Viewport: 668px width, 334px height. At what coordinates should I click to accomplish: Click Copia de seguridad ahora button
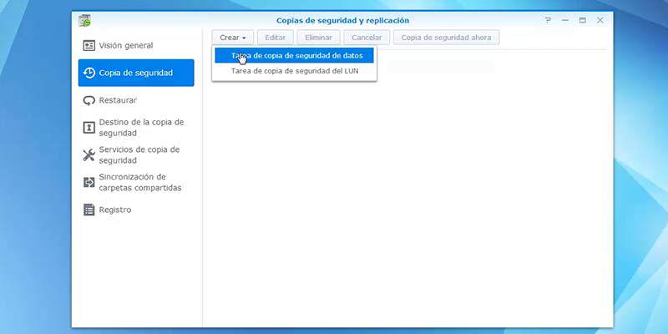pyautogui.click(x=446, y=38)
